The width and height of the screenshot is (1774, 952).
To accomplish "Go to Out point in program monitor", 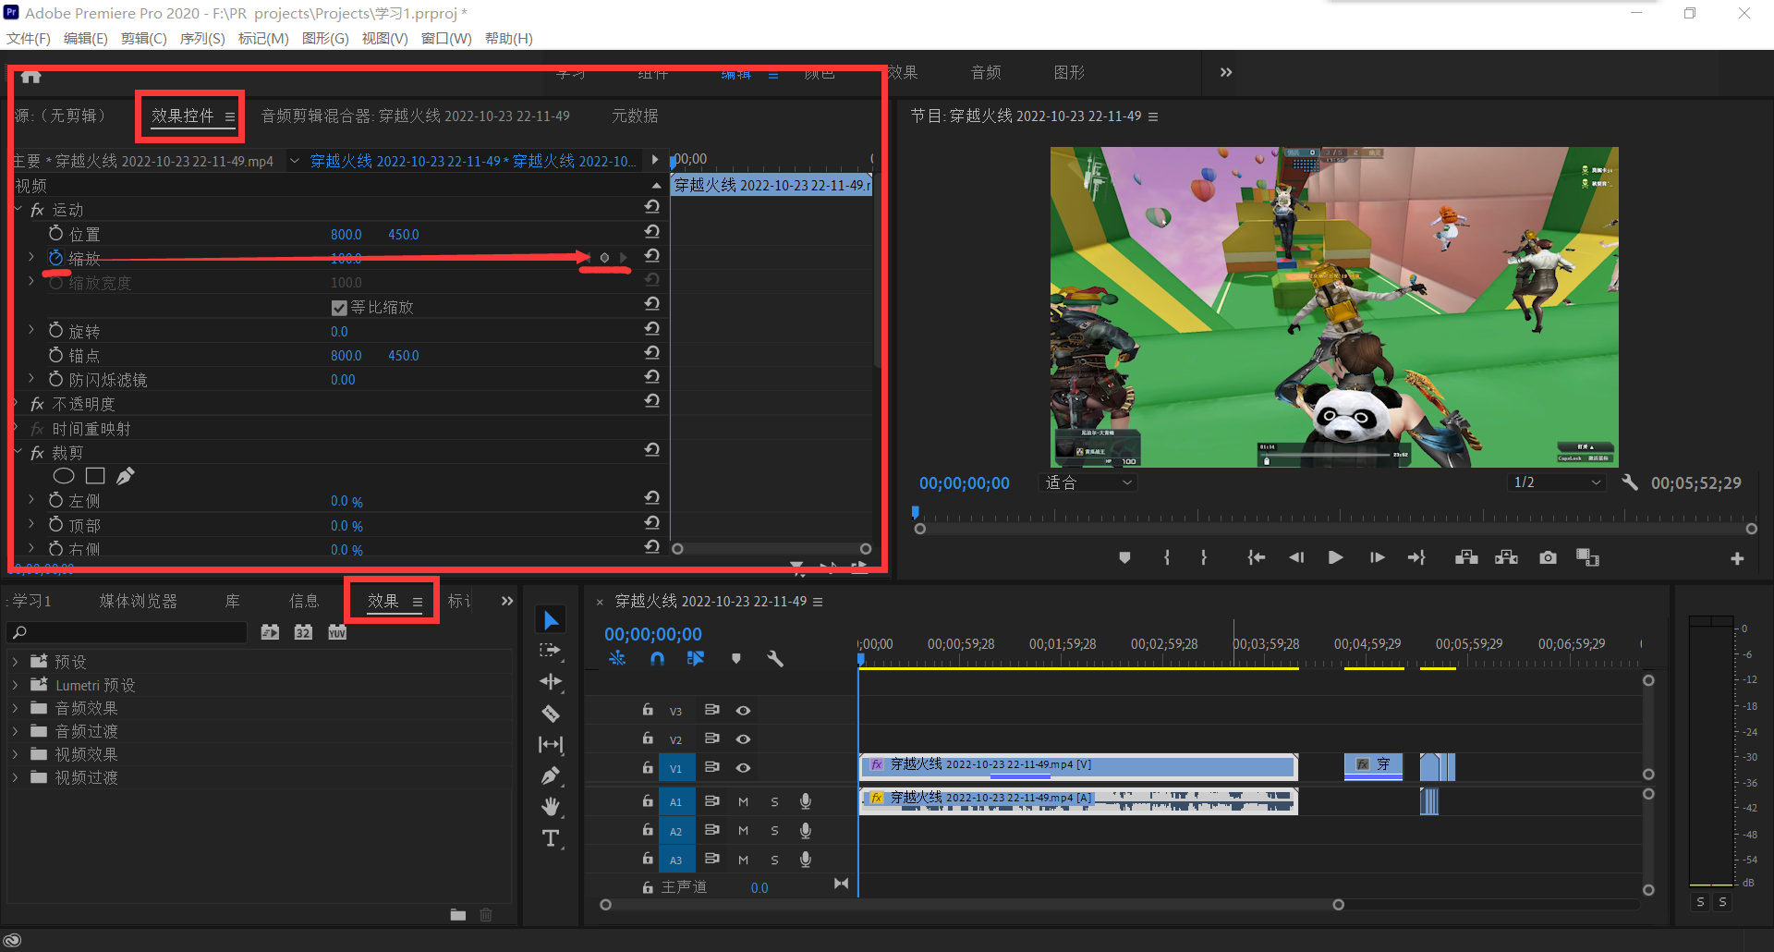I will click(x=1416, y=557).
